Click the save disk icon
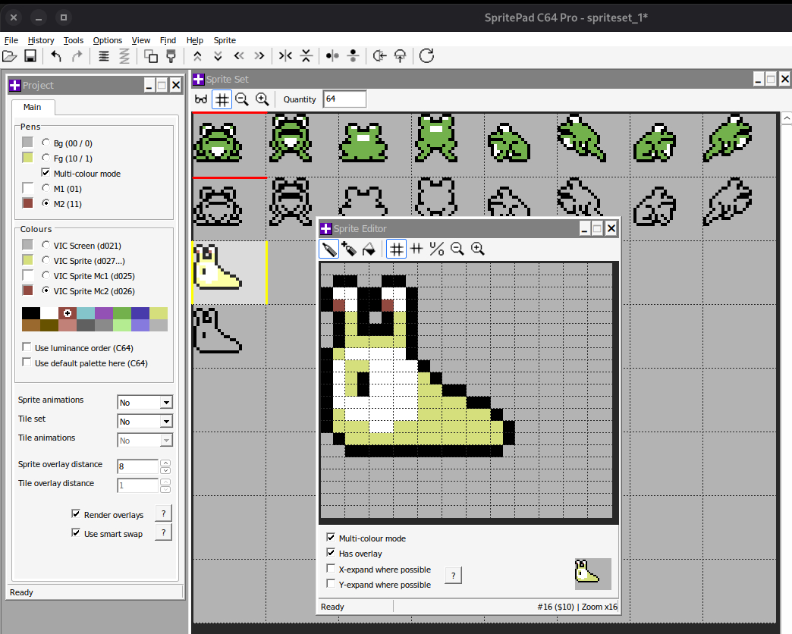The height and width of the screenshot is (634, 792). pyautogui.click(x=30, y=56)
